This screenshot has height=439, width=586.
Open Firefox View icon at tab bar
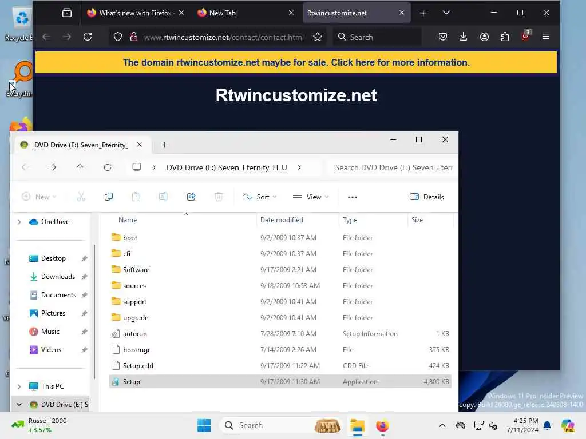point(67,13)
